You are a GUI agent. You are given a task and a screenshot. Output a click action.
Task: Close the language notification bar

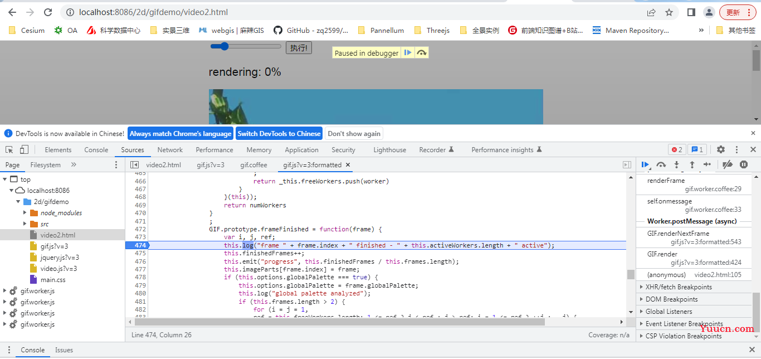pyautogui.click(x=753, y=133)
